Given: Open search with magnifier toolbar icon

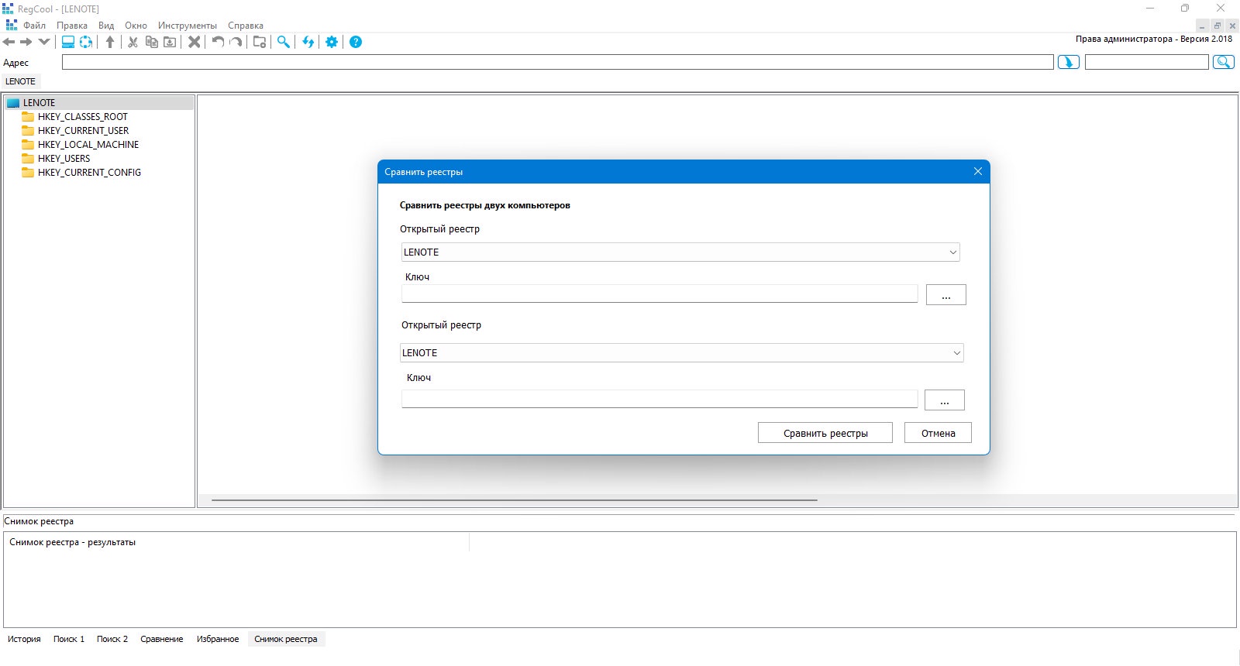Looking at the screenshot, I should pos(284,42).
